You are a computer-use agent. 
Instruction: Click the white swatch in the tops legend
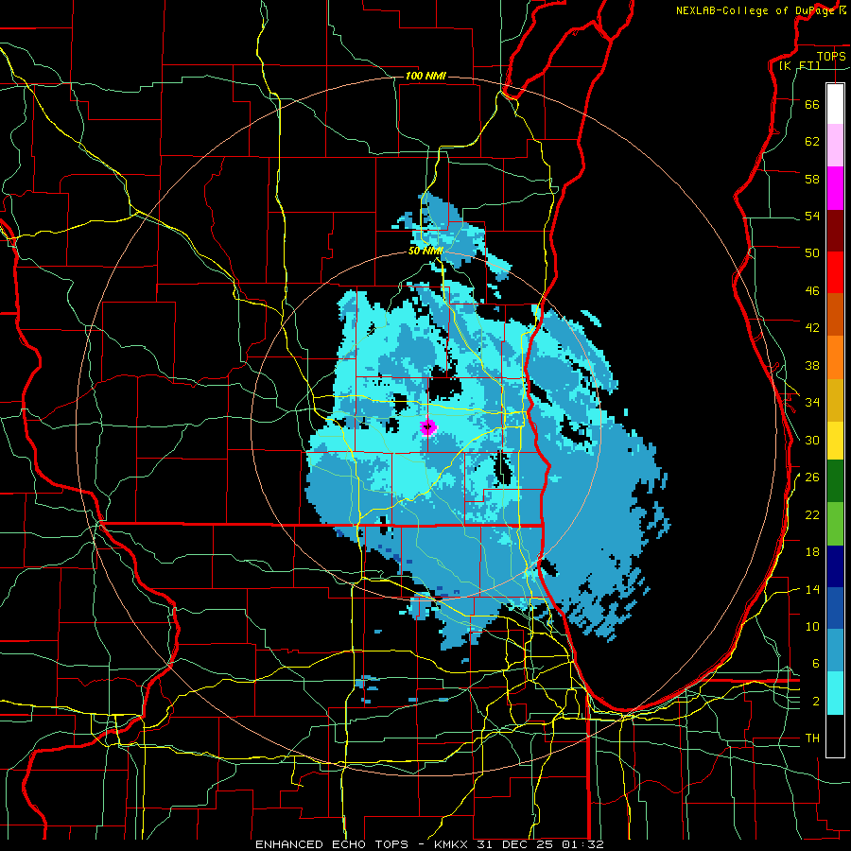point(835,104)
